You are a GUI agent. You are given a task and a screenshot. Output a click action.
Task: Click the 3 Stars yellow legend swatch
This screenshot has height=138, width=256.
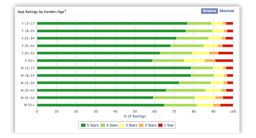click(122, 125)
